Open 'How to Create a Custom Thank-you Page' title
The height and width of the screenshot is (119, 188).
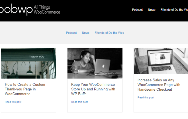pos(25,89)
